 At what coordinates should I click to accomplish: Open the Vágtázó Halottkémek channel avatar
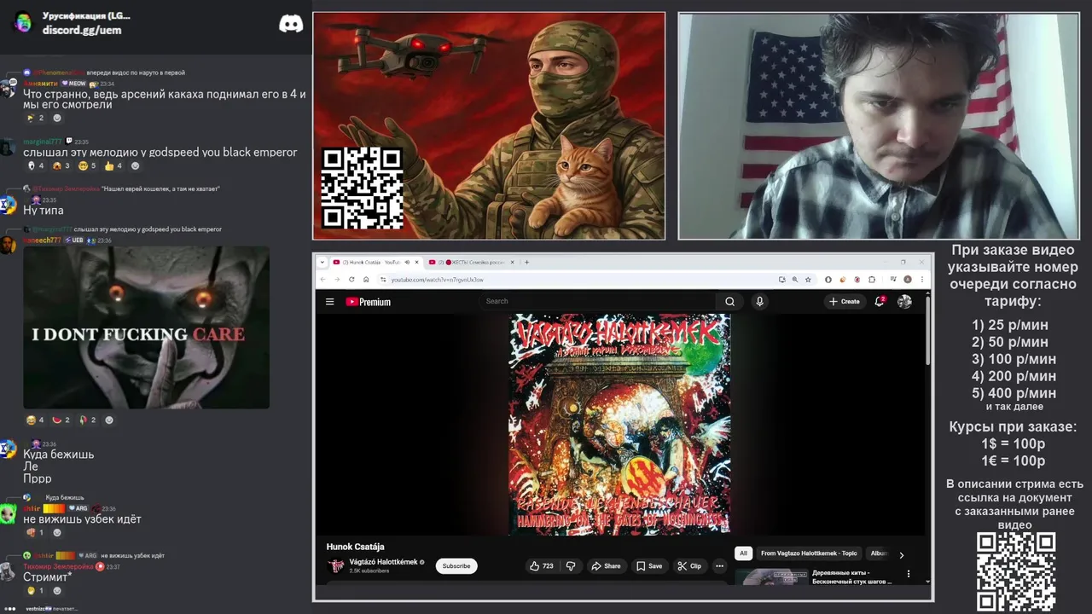tap(336, 565)
